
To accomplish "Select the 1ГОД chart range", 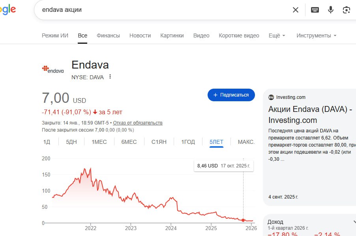I will click(188, 142).
